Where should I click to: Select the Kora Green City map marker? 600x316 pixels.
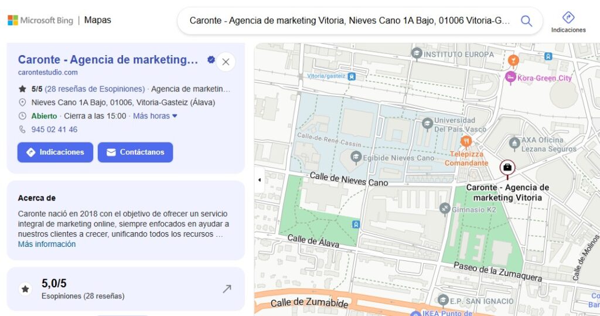pos(510,77)
